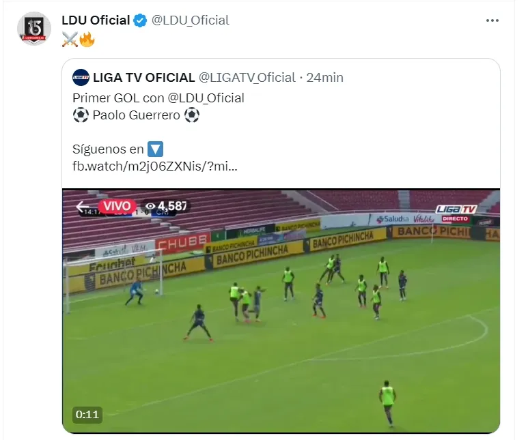Open the @LIGATV_Oficial handle
528x440 pixels.
pos(247,78)
